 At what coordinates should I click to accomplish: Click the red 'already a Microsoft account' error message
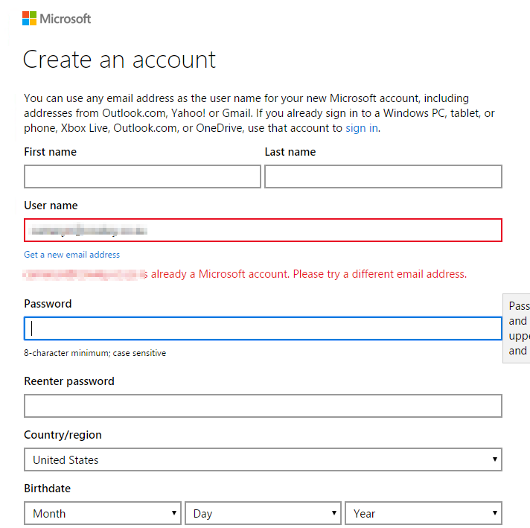click(245, 274)
